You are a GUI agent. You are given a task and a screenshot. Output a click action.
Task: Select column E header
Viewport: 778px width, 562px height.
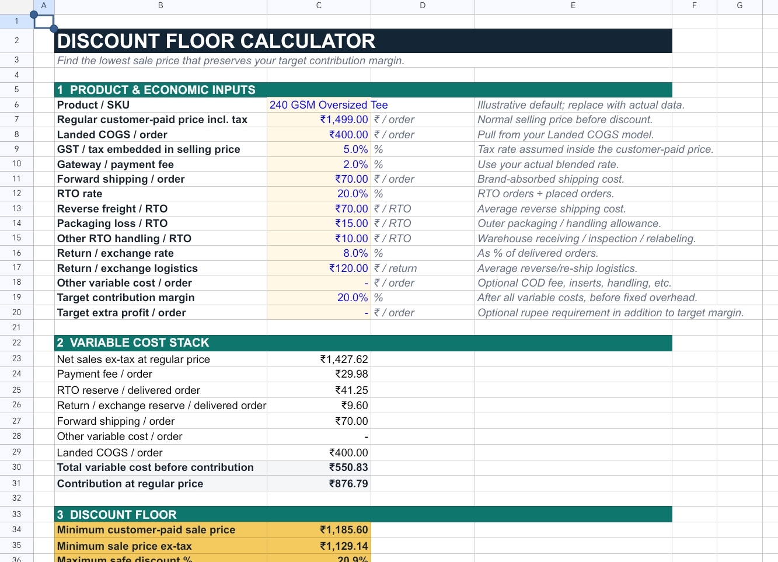pyautogui.click(x=573, y=6)
